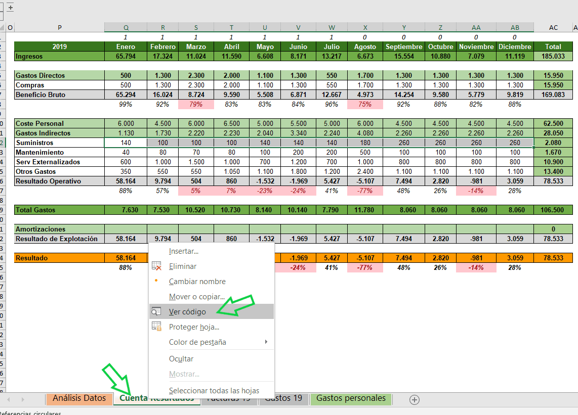Open the Color de pestaña submenu arrow
The width and height of the screenshot is (578, 415).
coord(266,342)
